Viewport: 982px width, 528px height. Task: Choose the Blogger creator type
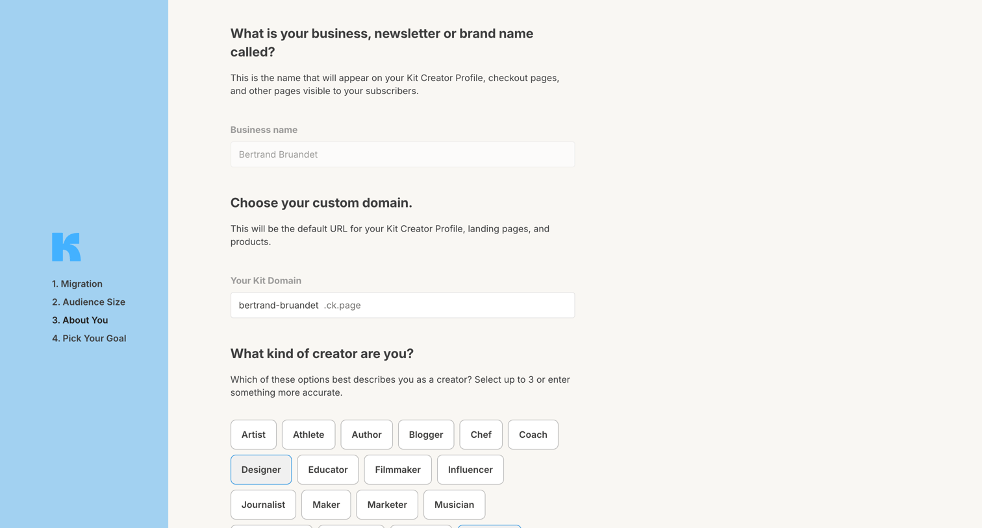point(426,435)
